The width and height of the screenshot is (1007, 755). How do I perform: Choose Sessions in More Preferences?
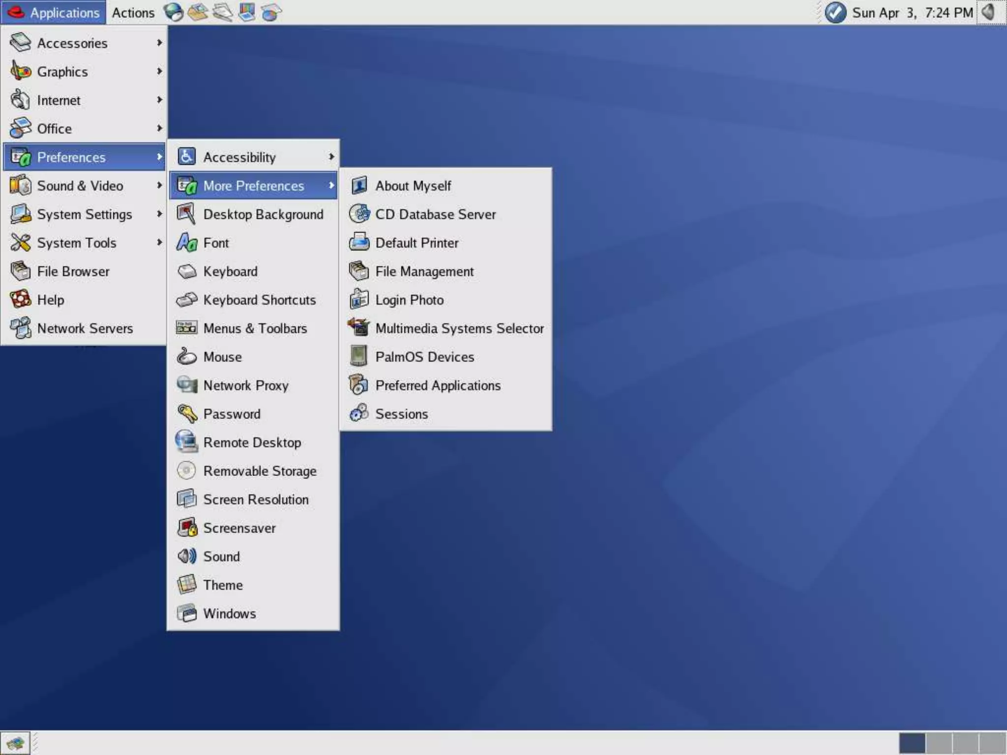coord(401,414)
